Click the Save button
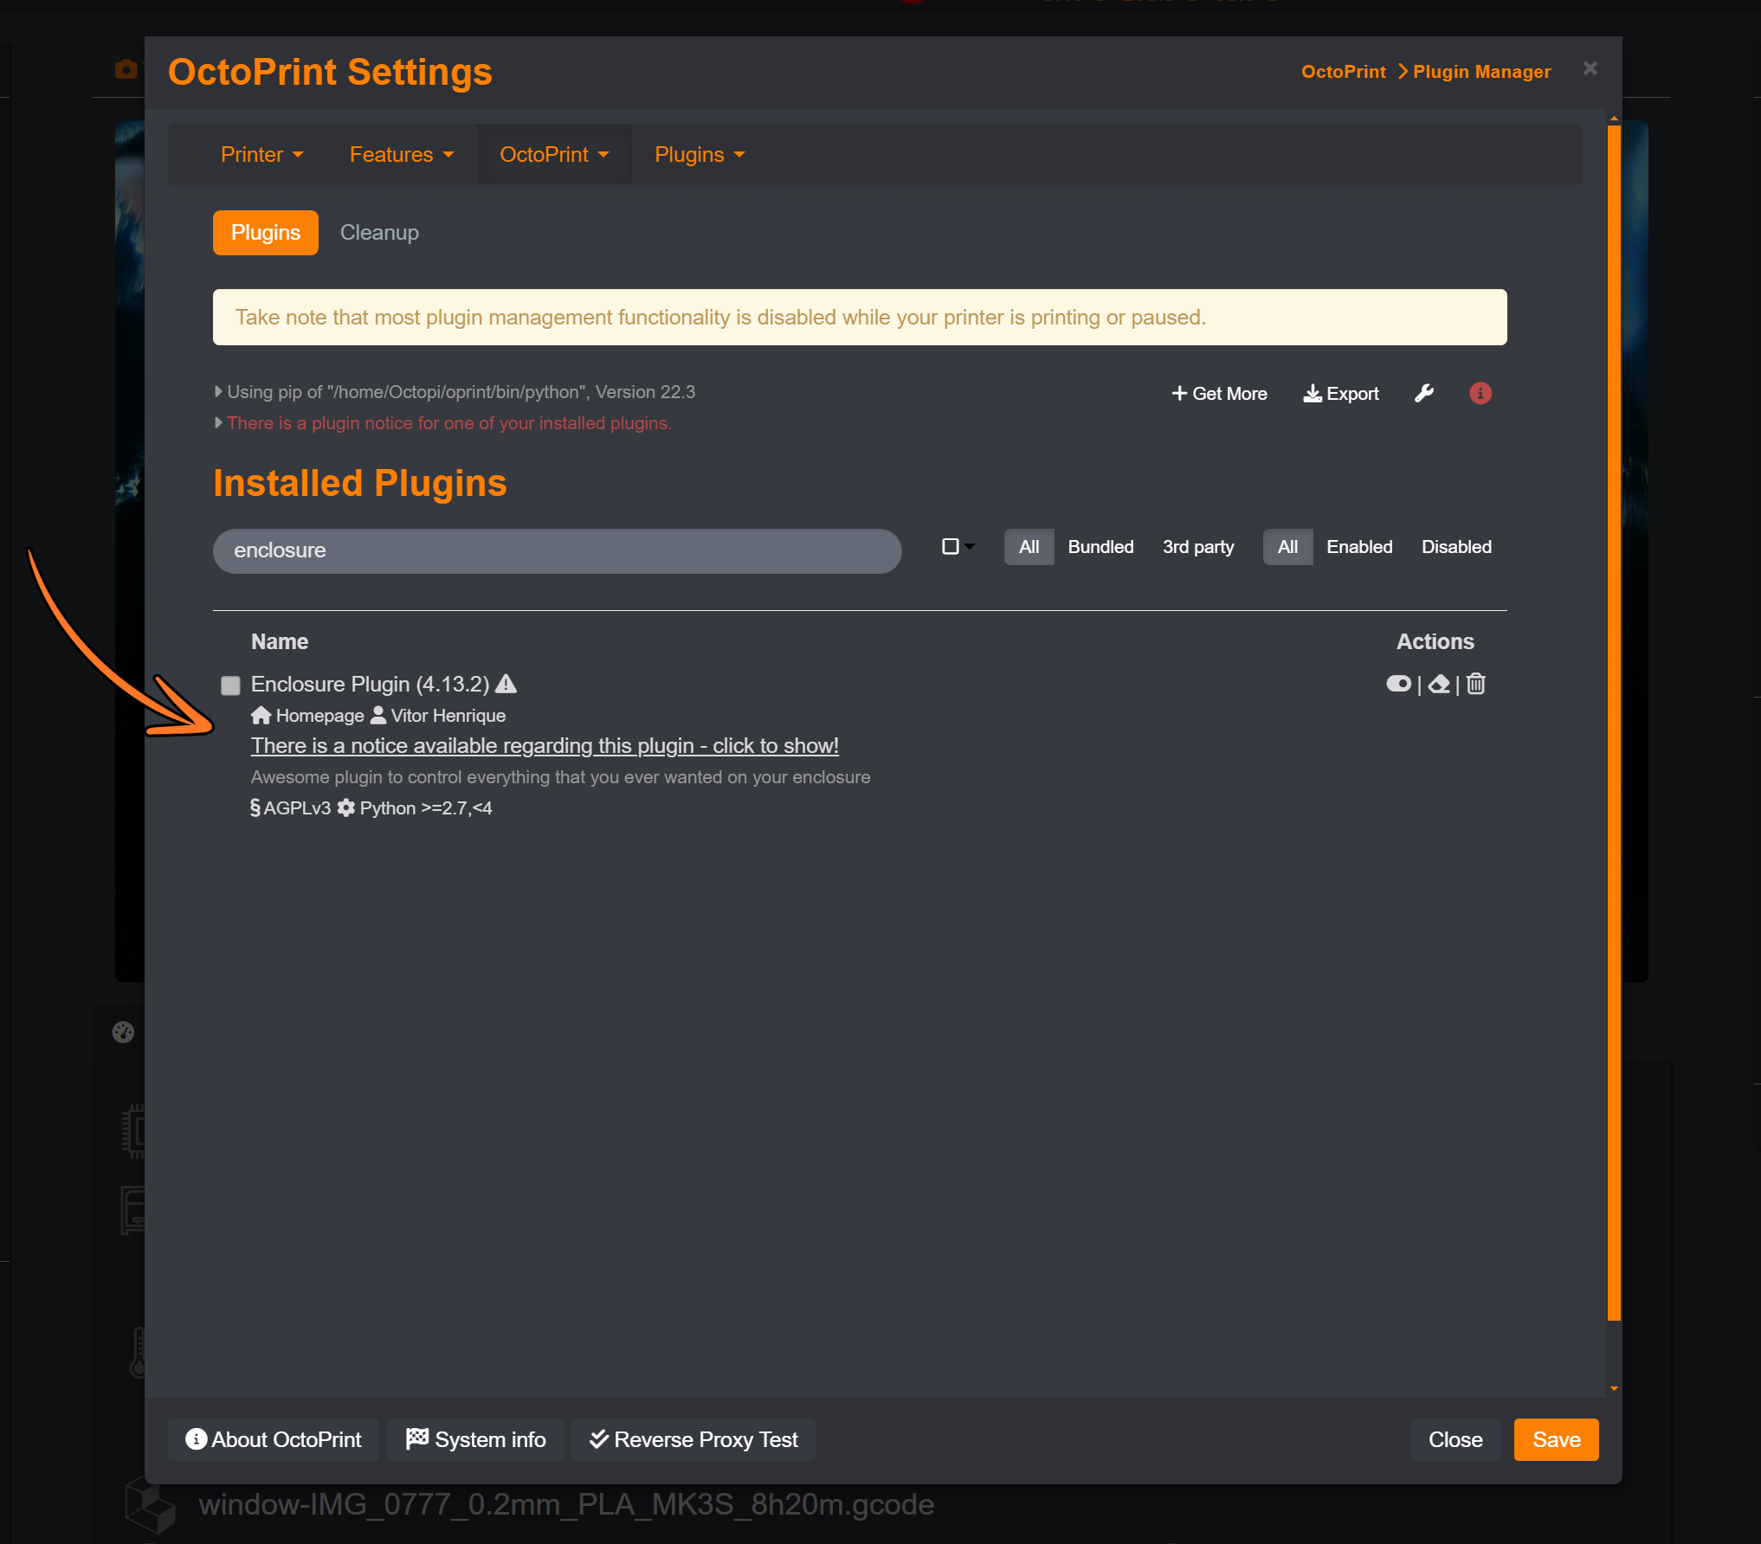 pyautogui.click(x=1556, y=1440)
